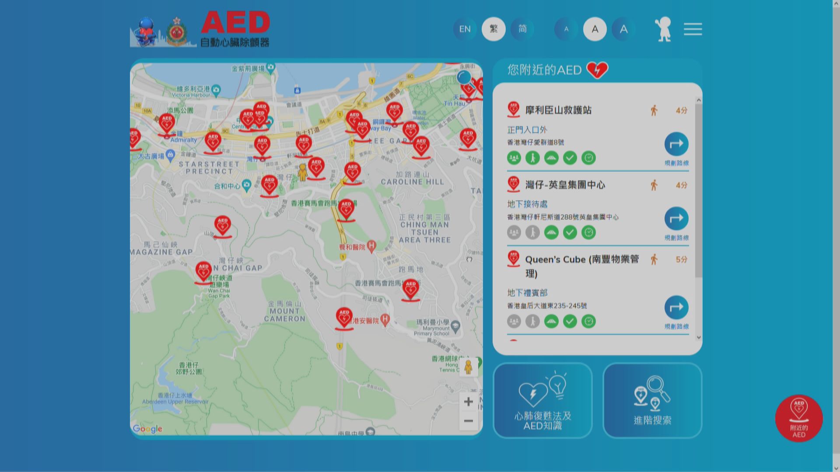Click the red 附近的AED floating button
840x472 pixels.
tap(798, 418)
